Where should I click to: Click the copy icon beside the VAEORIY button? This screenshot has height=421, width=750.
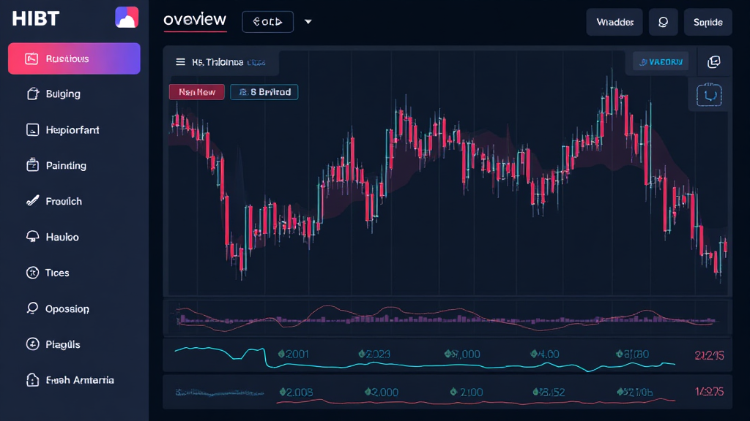click(x=714, y=62)
